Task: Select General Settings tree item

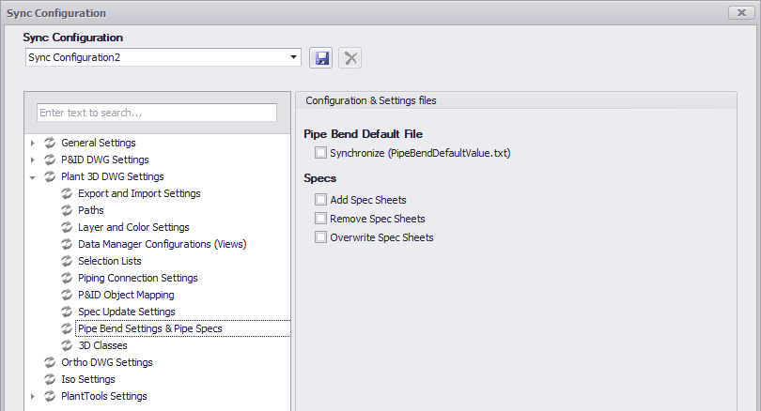Action: tap(99, 143)
